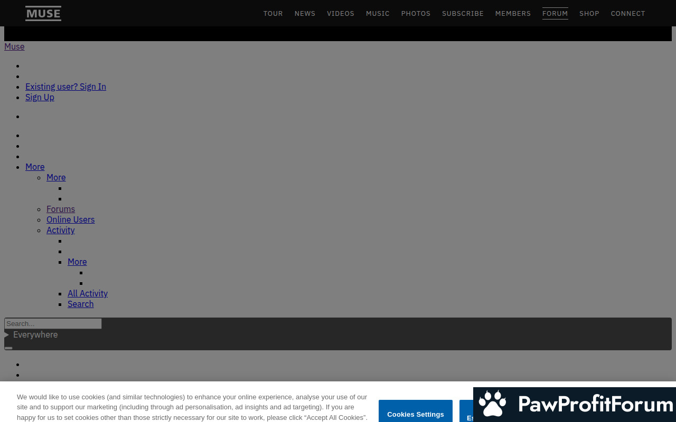Go to the NEWS navigation item

coord(305,14)
